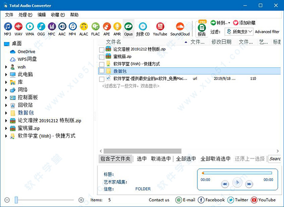
Task: Choose APE output format icon
Action: coord(106,29)
